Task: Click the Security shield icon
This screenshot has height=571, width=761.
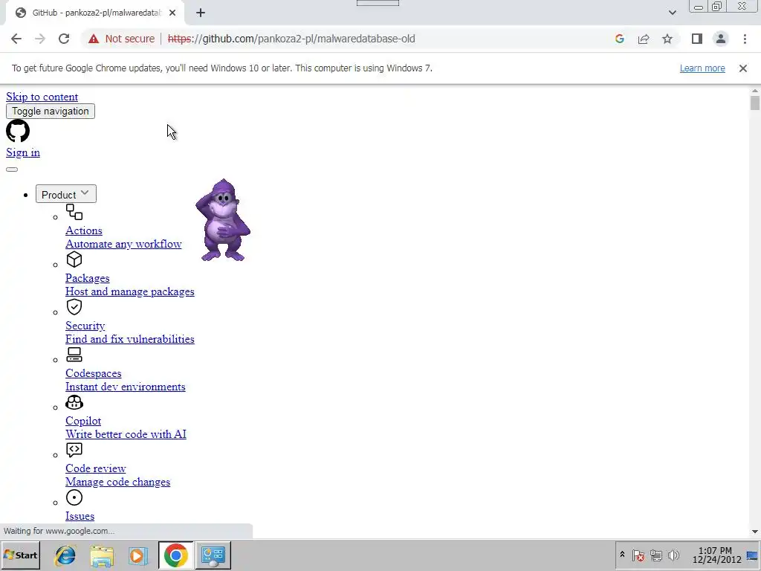Action: point(74,307)
